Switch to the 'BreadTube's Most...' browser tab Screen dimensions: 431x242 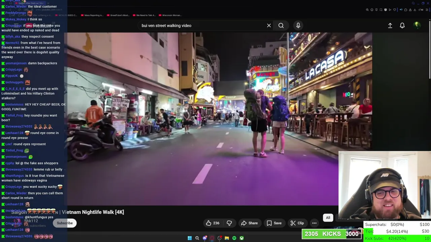(118, 15)
